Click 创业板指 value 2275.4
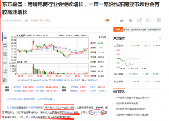This screenshot has height=121, width=169. pos(135,82)
